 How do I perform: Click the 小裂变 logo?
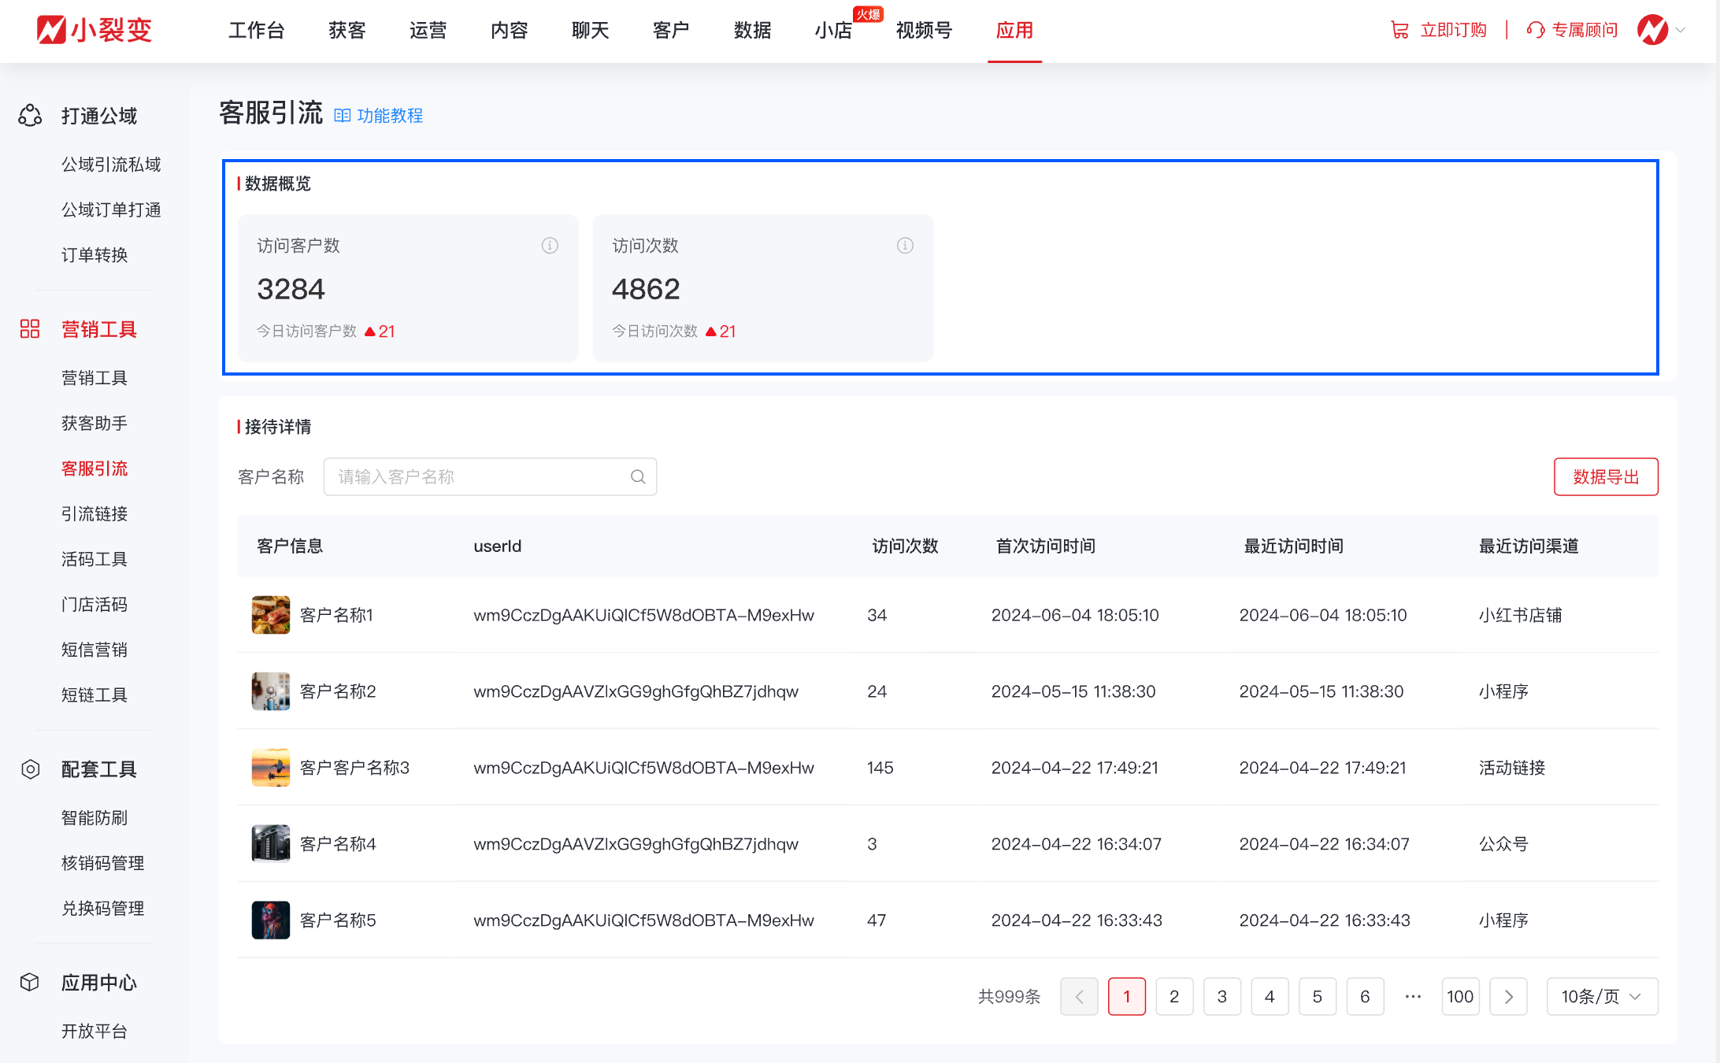pyautogui.click(x=94, y=30)
